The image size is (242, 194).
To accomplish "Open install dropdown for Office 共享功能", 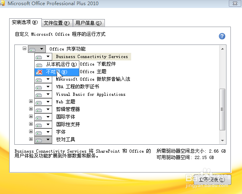I will click(37, 49).
